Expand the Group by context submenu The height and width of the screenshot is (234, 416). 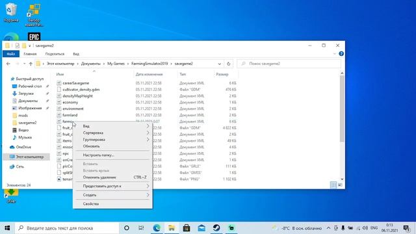tap(112, 139)
